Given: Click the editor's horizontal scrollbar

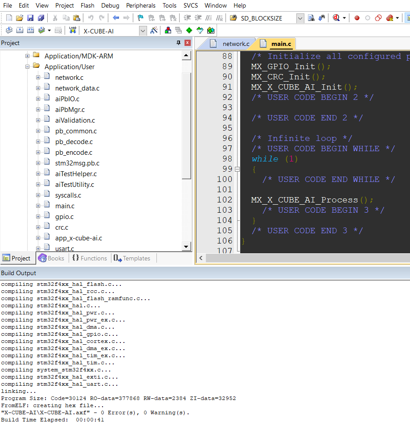Looking at the screenshot, I should coord(312,258).
